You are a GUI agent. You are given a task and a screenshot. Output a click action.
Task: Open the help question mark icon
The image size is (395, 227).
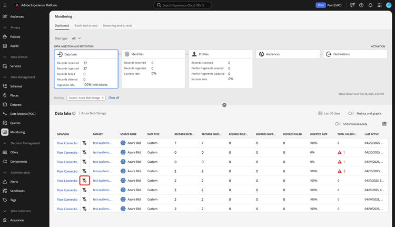tap(361, 5)
